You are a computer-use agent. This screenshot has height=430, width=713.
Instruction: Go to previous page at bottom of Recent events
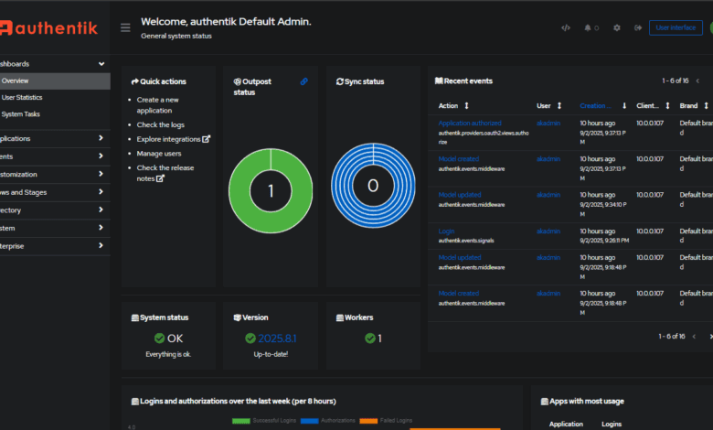tap(694, 337)
